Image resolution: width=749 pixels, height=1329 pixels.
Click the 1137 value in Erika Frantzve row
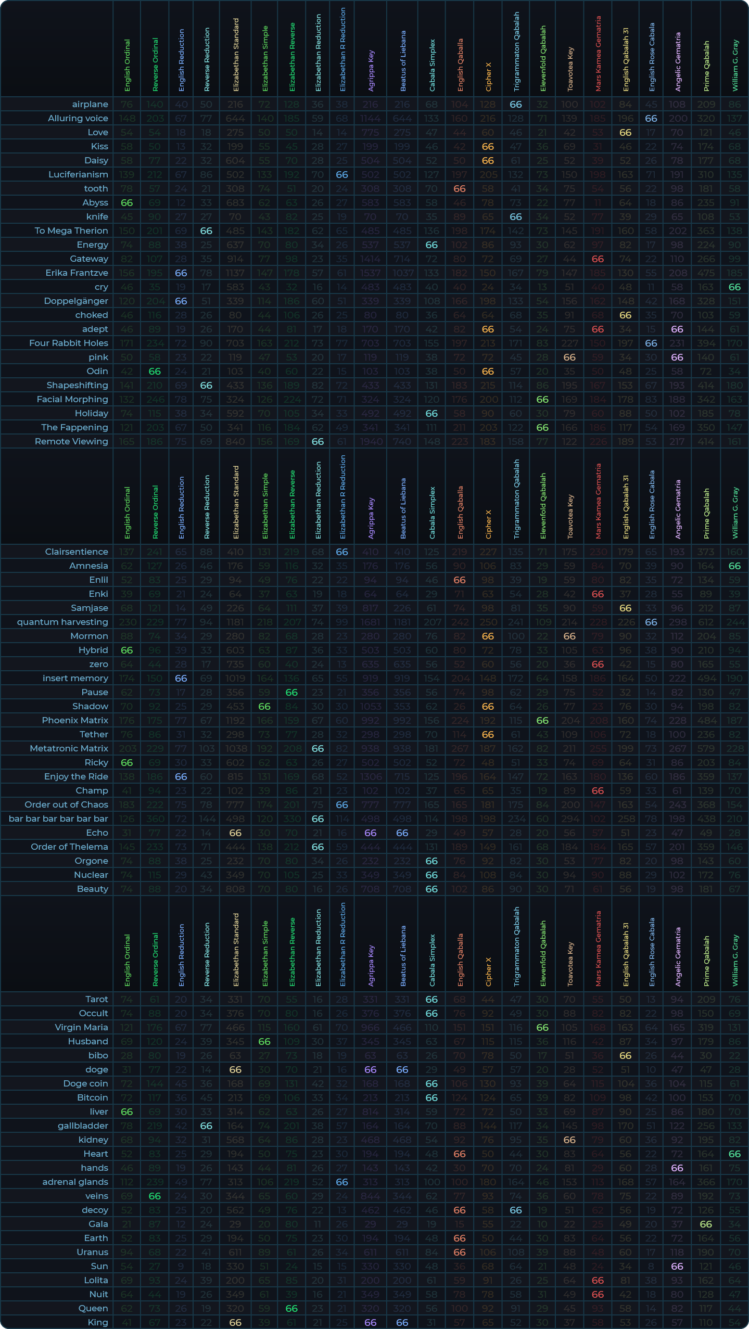(x=235, y=273)
